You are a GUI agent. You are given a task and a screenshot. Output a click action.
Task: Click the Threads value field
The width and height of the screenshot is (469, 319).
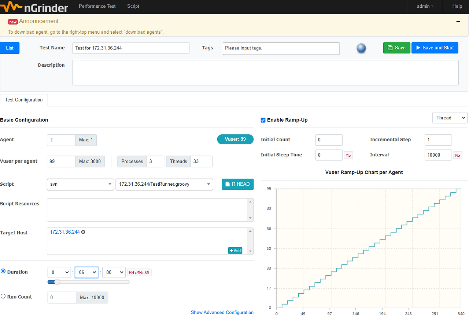point(202,161)
